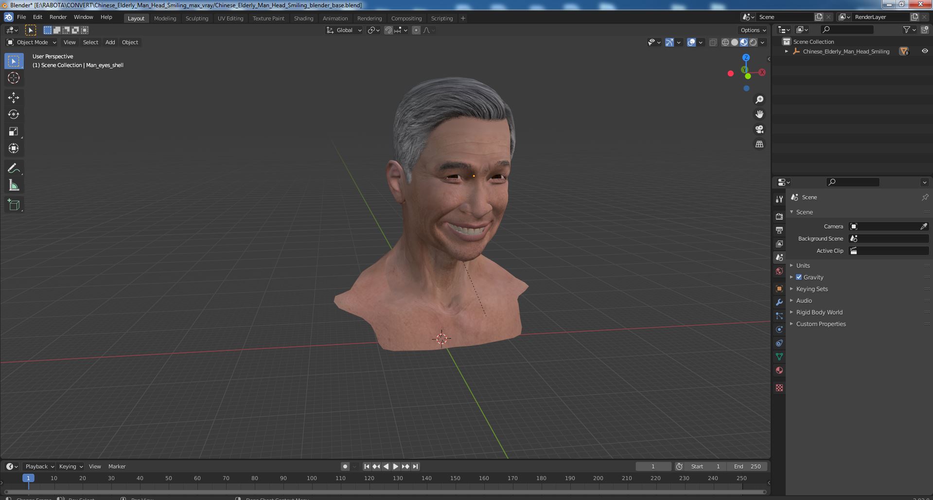Open the viewport shading options dropdown arrow
This screenshot has width=933, height=500.
(x=762, y=42)
